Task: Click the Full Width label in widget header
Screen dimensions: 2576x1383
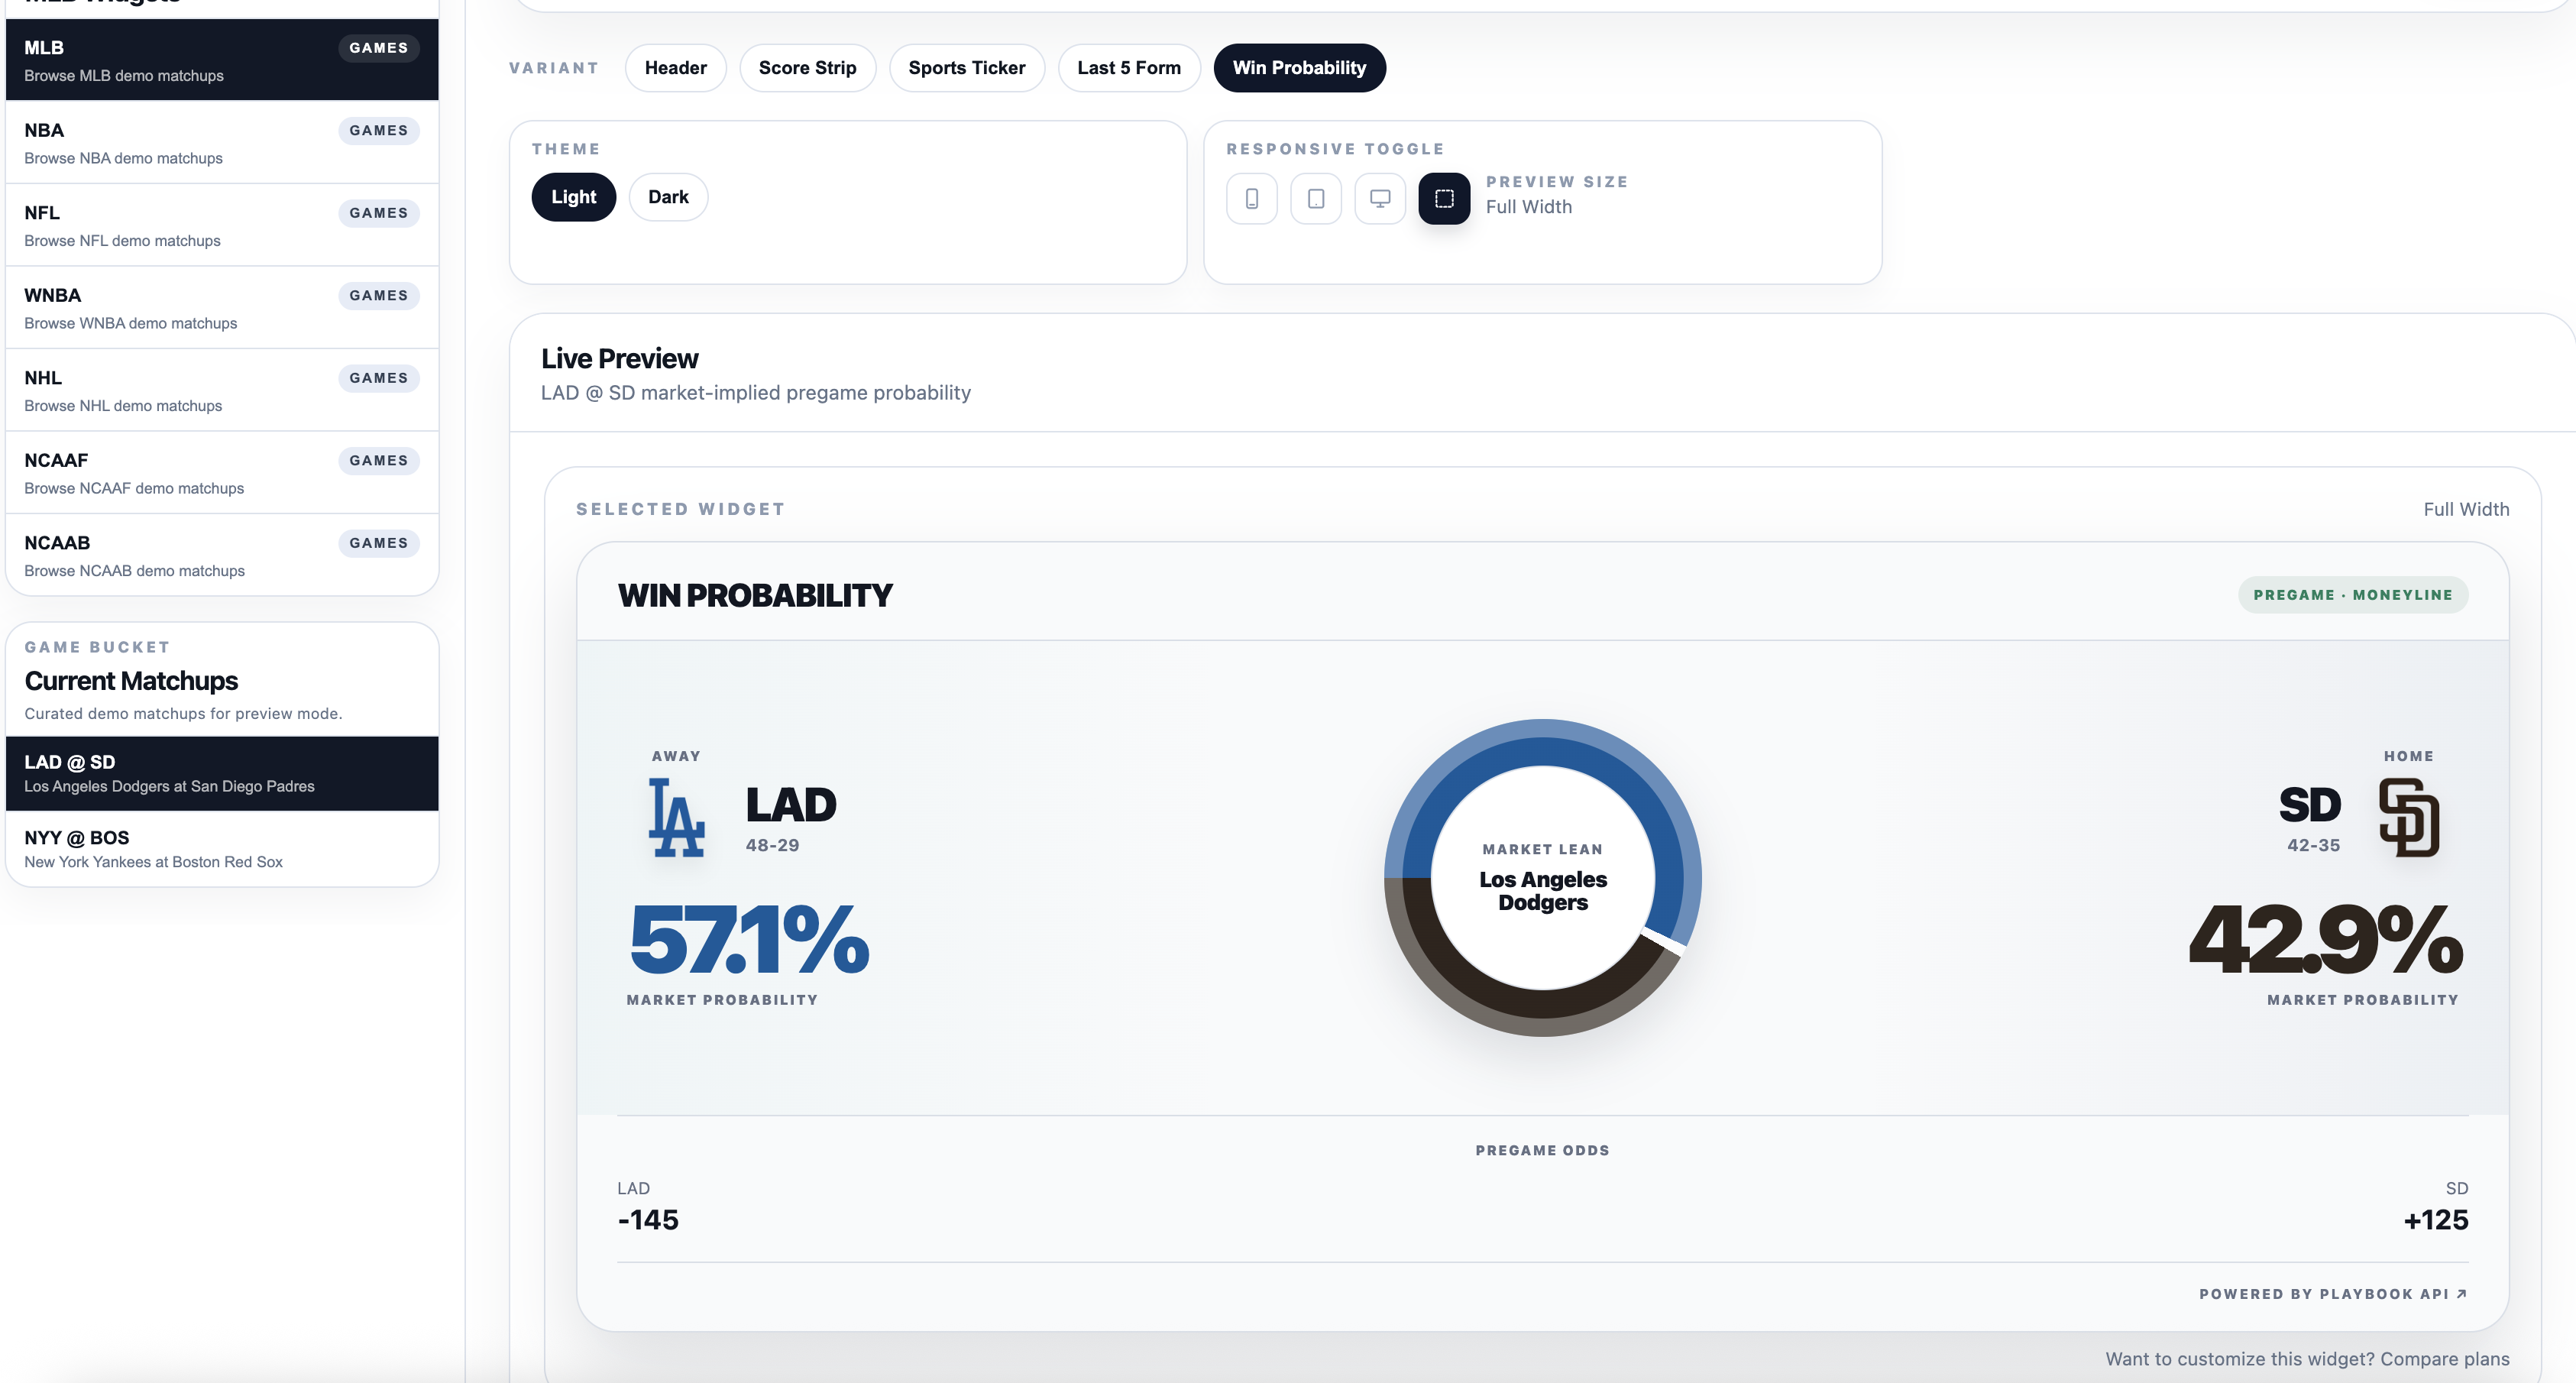Action: (x=2466, y=509)
